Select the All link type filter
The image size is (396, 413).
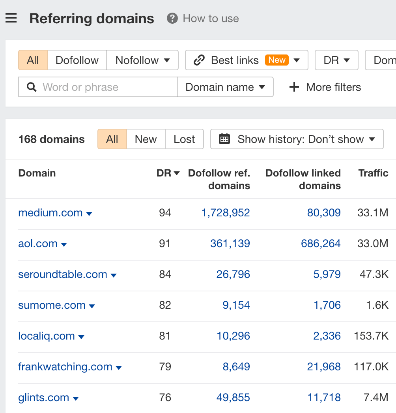[32, 60]
